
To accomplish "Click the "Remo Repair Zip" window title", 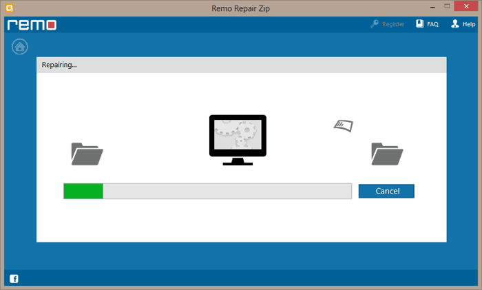I will pos(241,8).
